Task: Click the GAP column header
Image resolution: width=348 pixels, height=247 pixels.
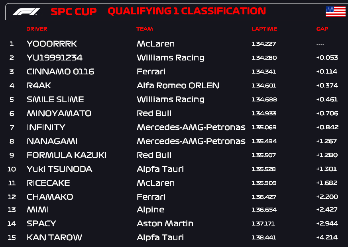Action: [322, 29]
